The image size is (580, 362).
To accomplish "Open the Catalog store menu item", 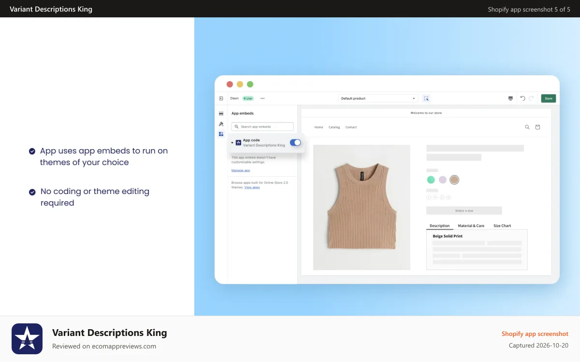I will click(334, 127).
